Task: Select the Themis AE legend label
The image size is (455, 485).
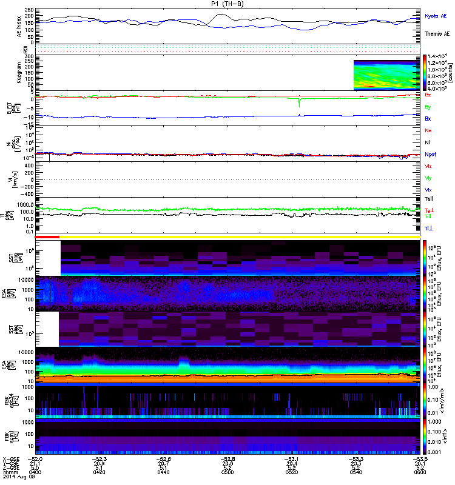Action: tap(437, 34)
